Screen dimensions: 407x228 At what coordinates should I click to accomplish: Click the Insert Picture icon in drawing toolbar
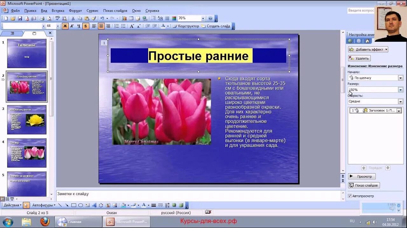tap(115, 205)
